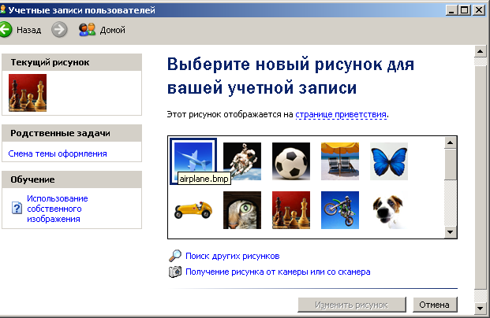Image resolution: width=490 pixels, height=318 pixels.
Task: Open the Home users icon
Action: [x=87, y=30]
